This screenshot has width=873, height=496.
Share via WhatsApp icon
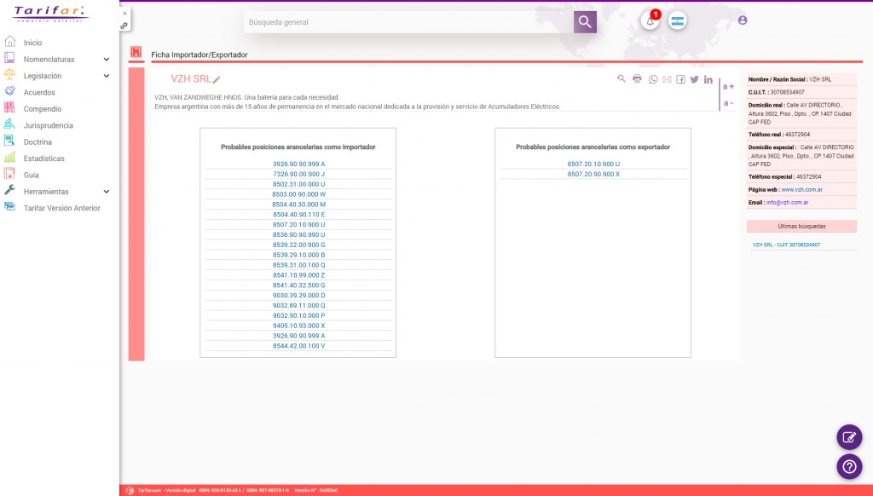[652, 79]
